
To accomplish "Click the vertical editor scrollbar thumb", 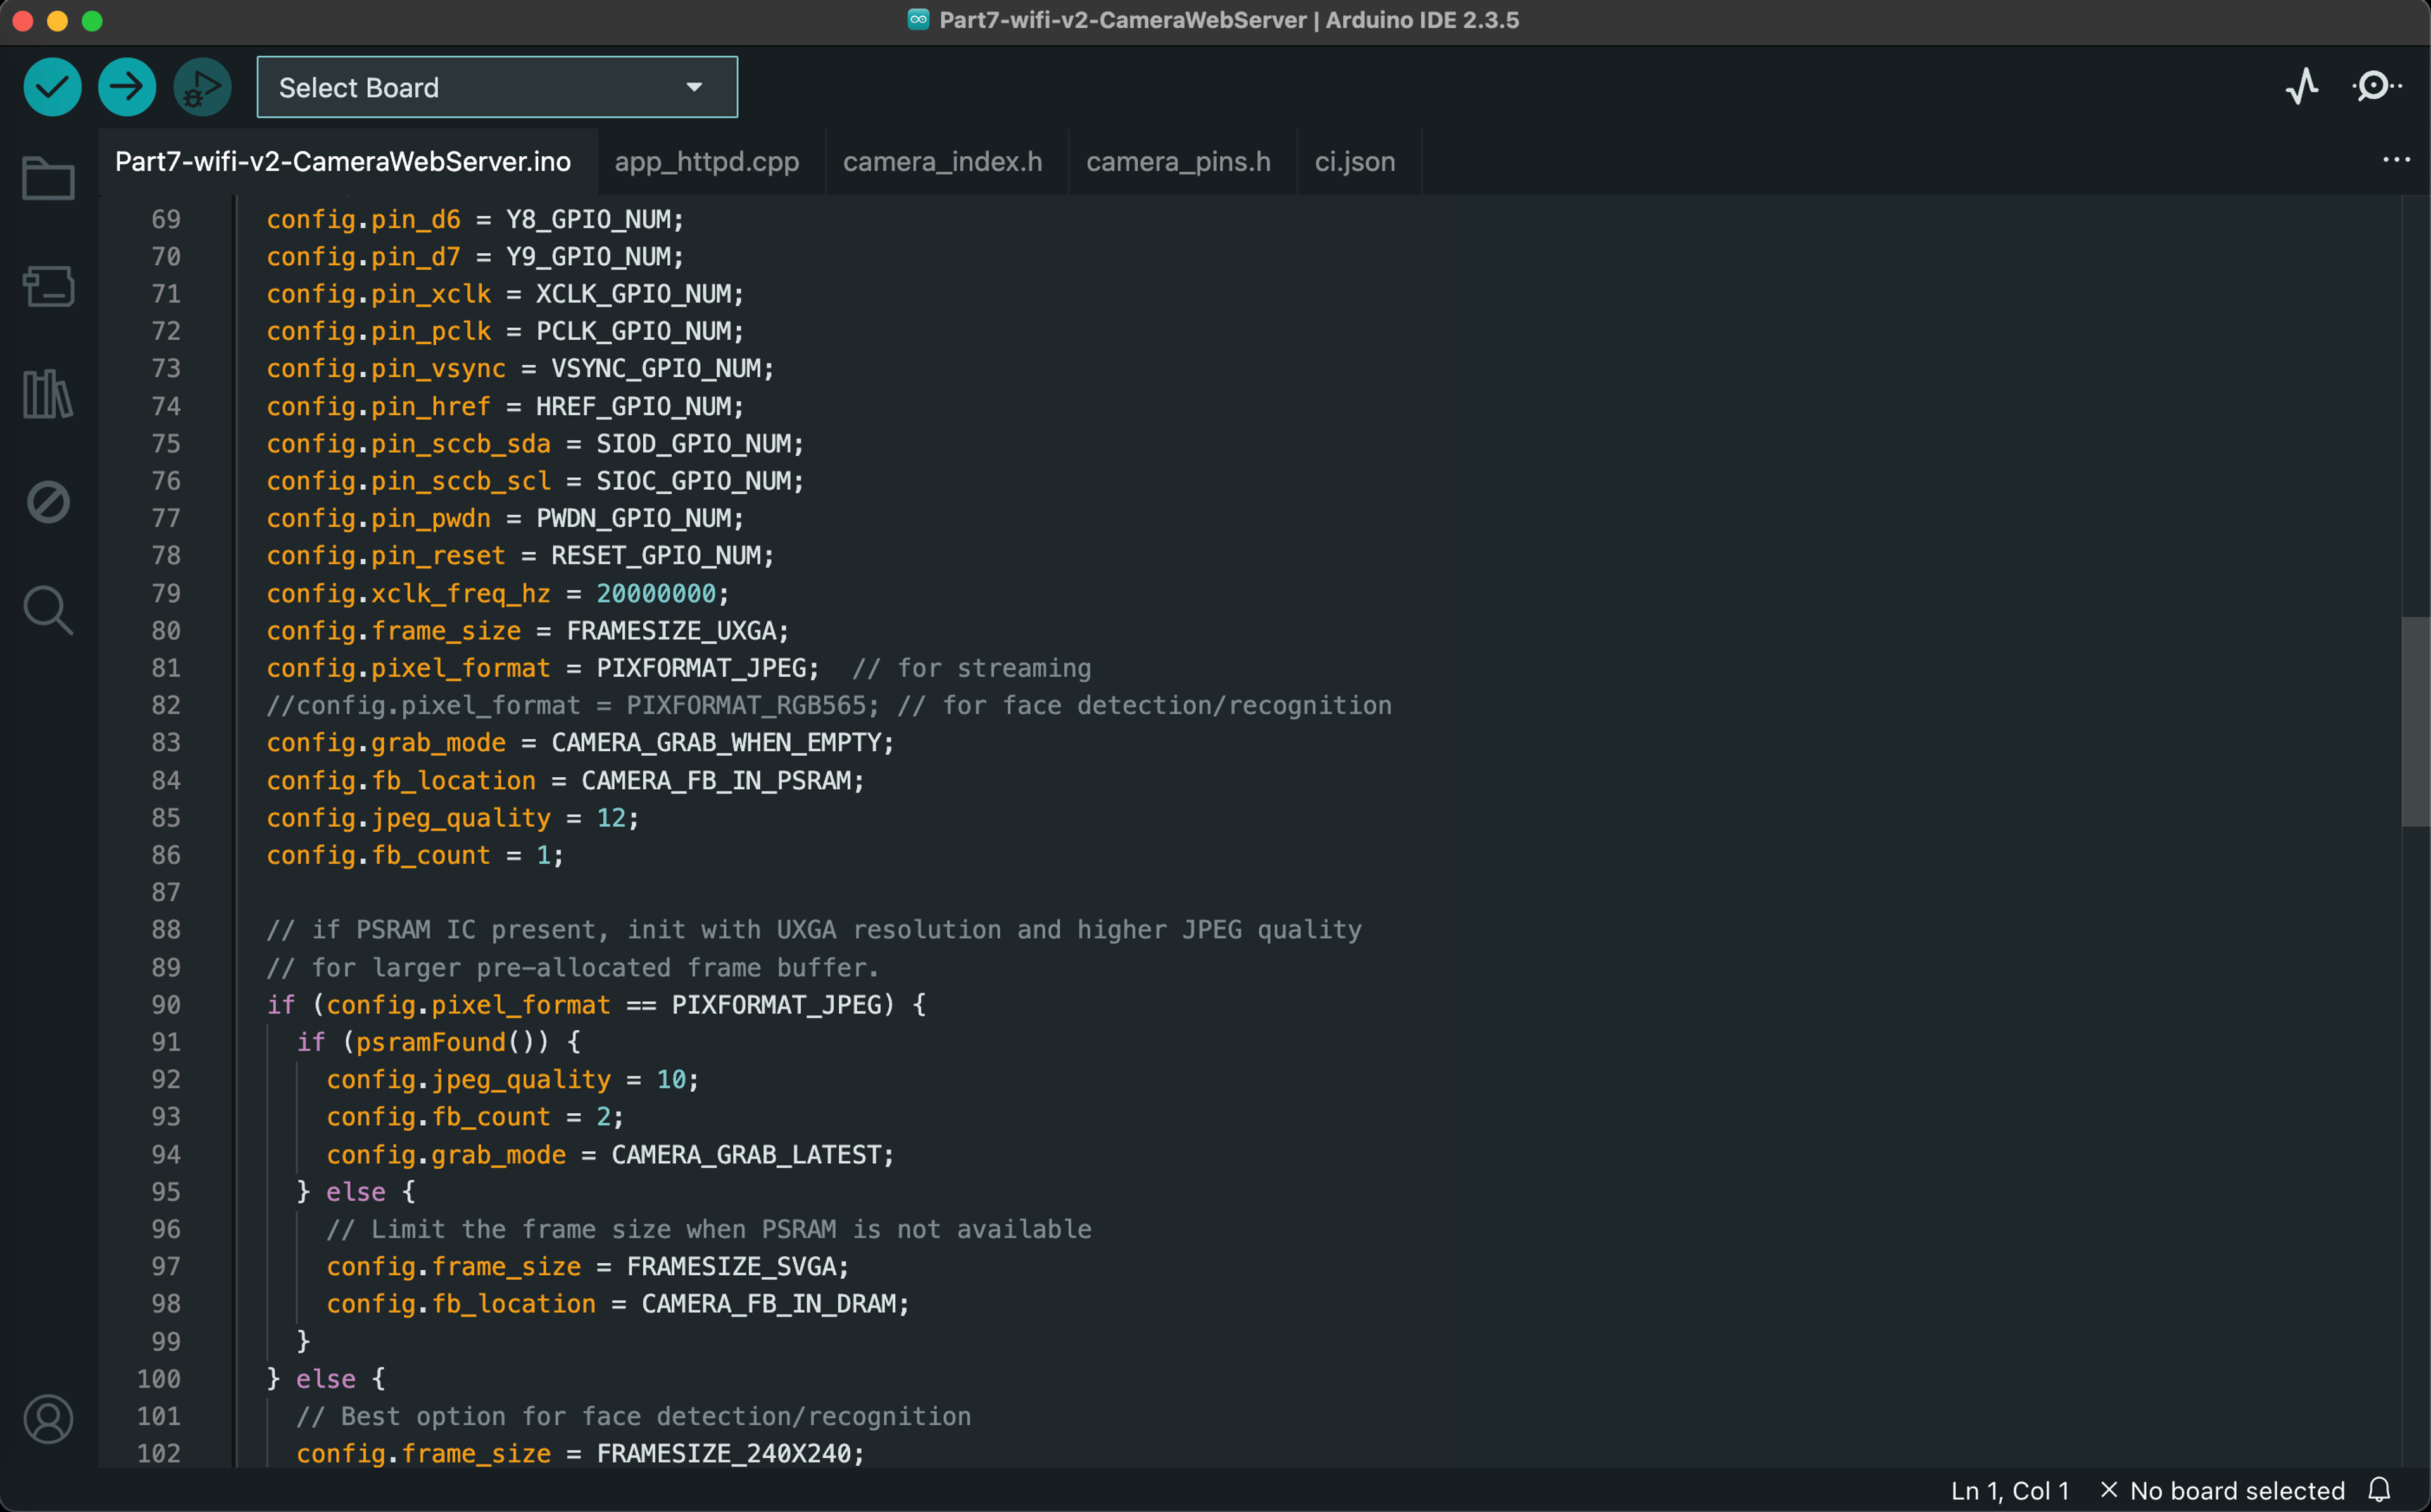I will click(x=2415, y=721).
